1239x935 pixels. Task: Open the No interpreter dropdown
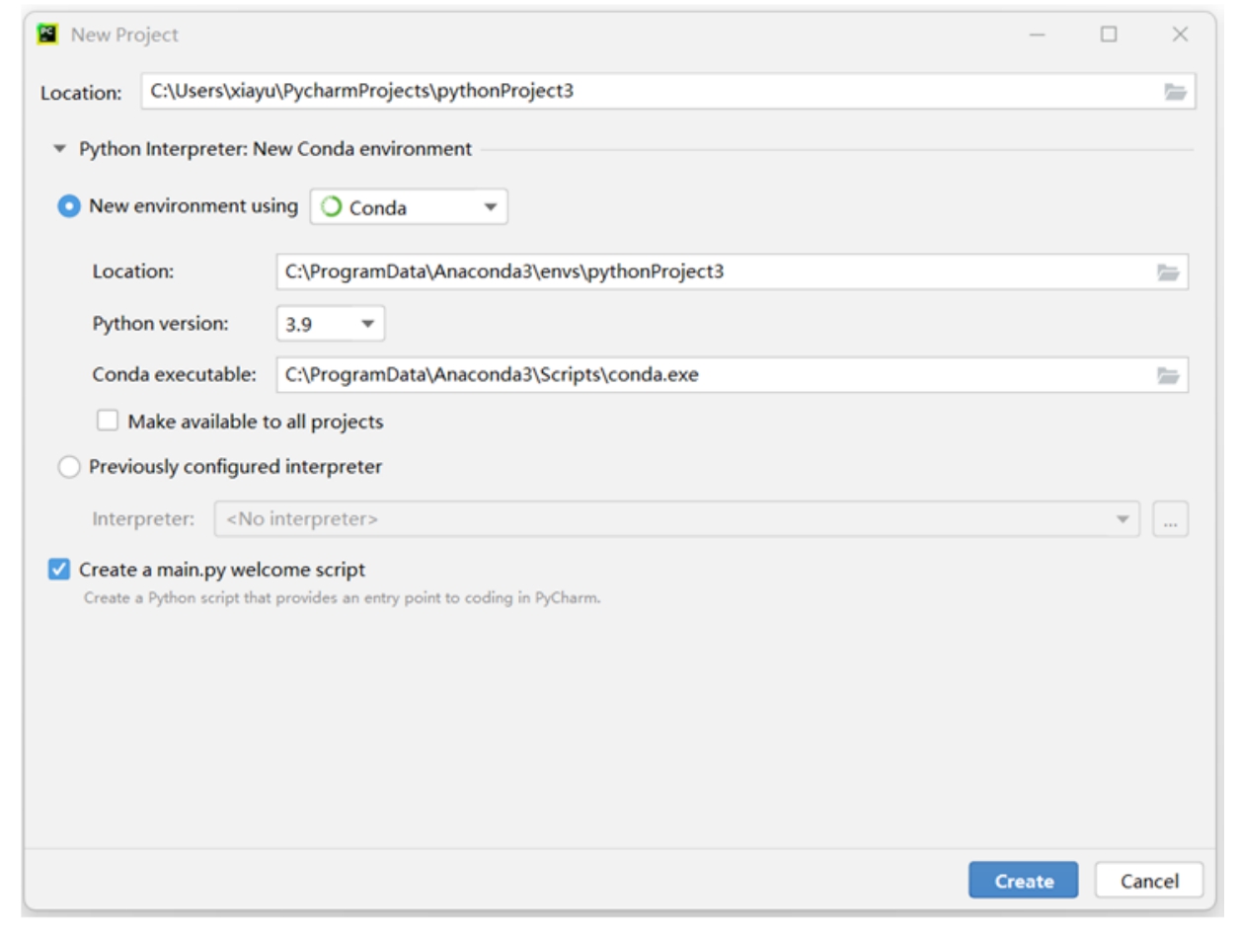pyautogui.click(x=677, y=518)
